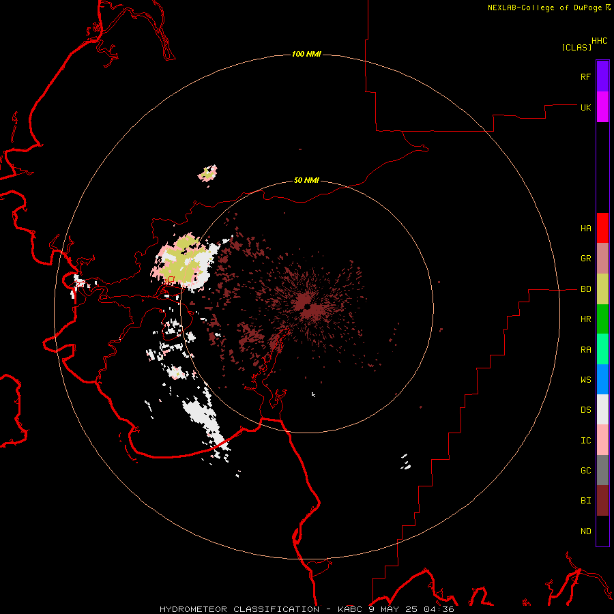Click the 50 NMI range ring label

pyautogui.click(x=306, y=180)
